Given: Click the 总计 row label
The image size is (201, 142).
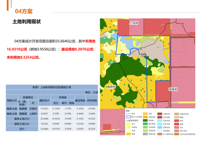Looking at the screenshot, I should 22,129.
